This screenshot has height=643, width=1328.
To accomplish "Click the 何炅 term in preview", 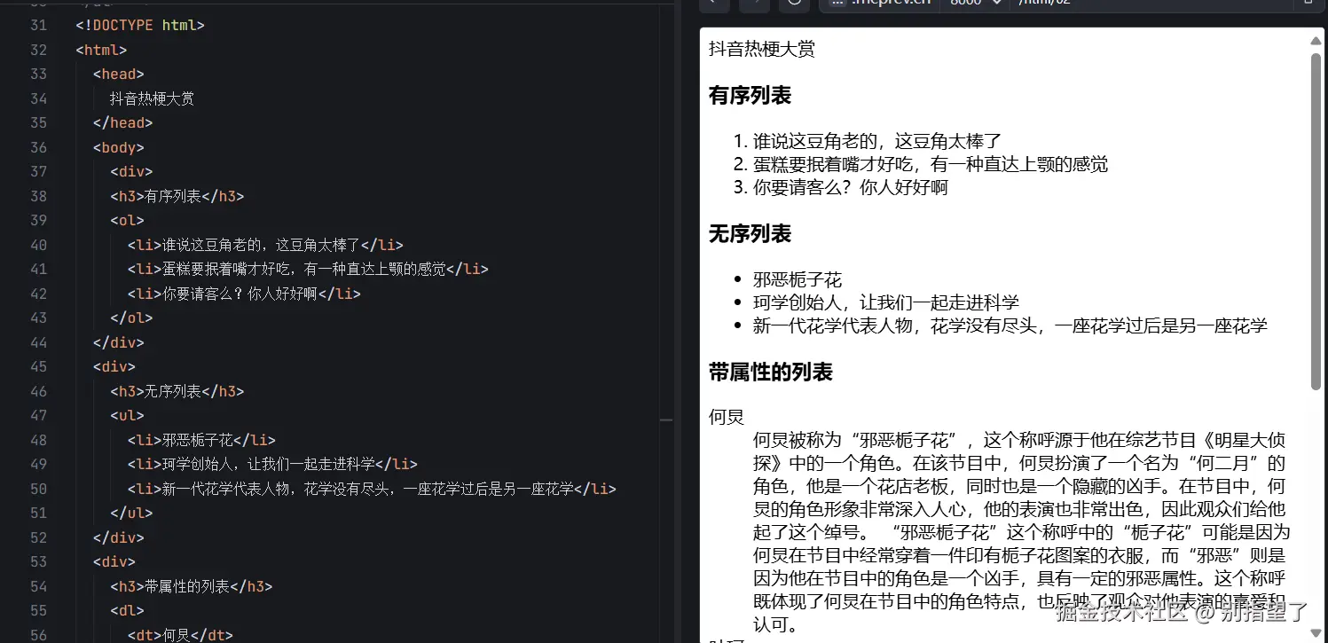I will pyautogui.click(x=727, y=417).
